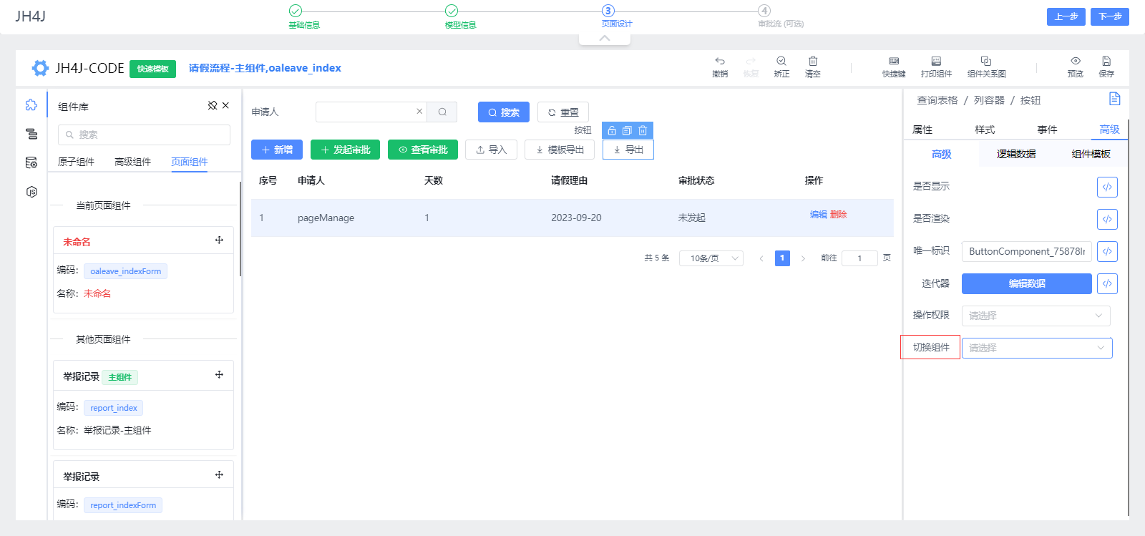Open the 切换组件 dropdown

(1037, 348)
